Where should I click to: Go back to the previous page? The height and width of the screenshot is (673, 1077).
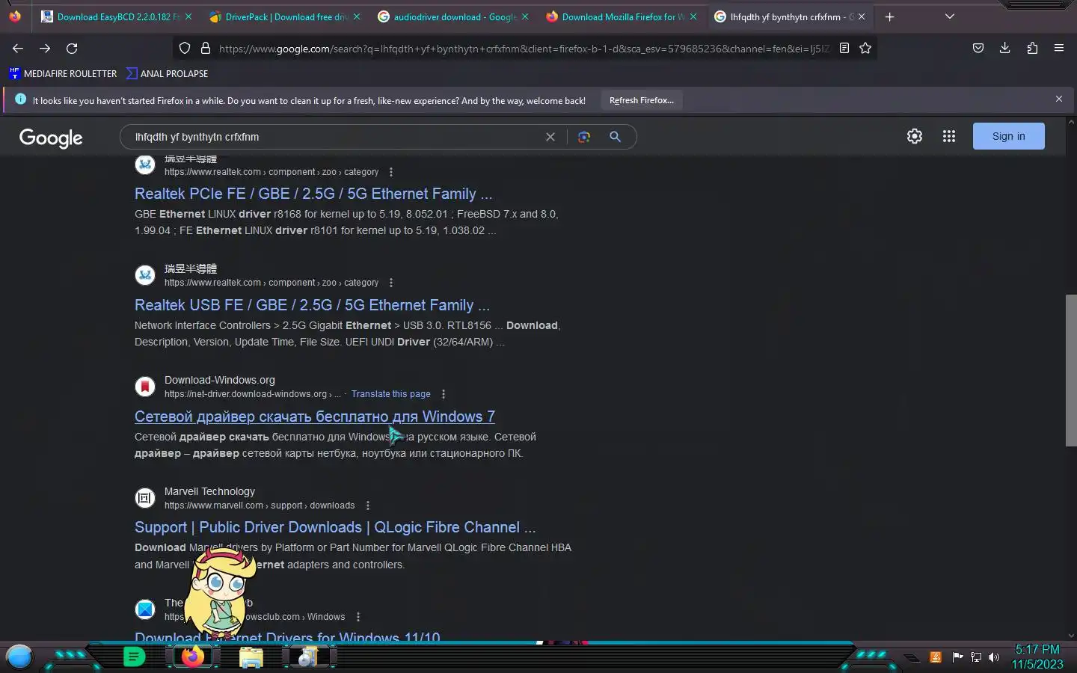tap(18, 49)
